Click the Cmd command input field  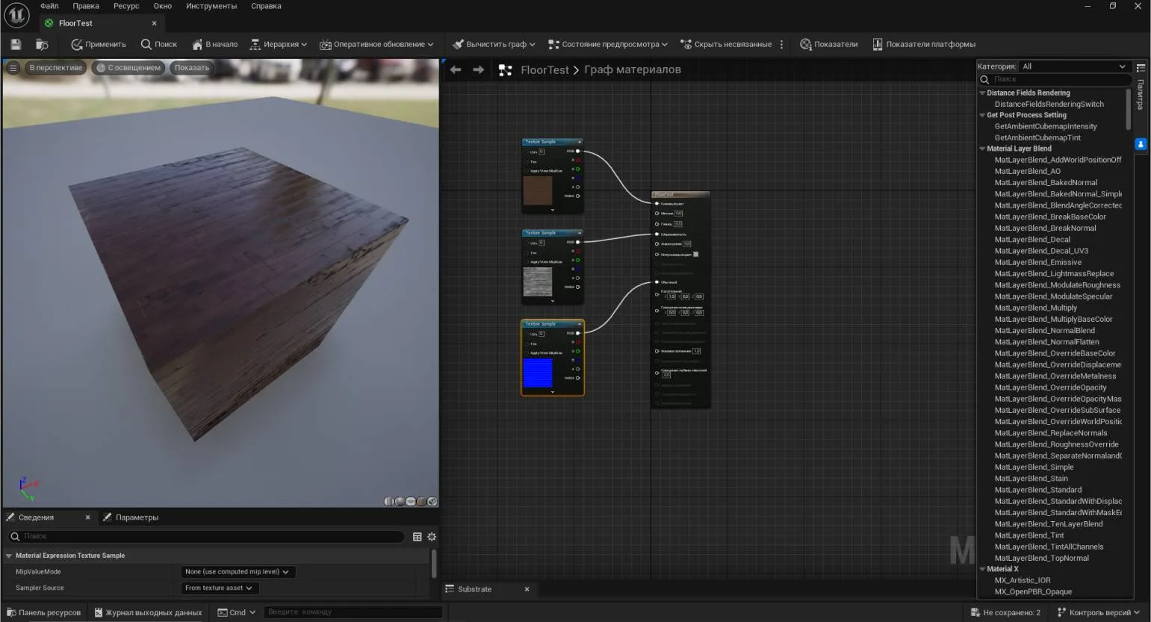point(353,612)
